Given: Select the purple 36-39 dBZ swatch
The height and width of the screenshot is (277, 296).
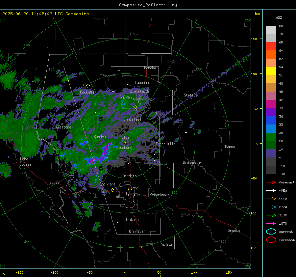Looking at the screenshot, I should pyautogui.click(x=271, y=112).
